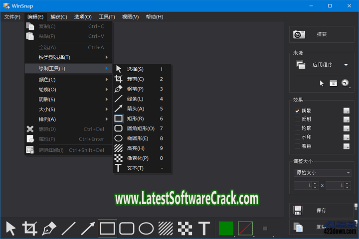Viewport: 359px width, 239px height.
Task: Activate the Pixelate tool in bottom toolbar
Action: (x=185, y=228)
